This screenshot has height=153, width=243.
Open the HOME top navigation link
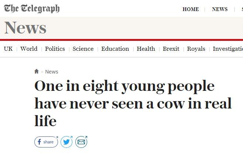(x=191, y=9)
